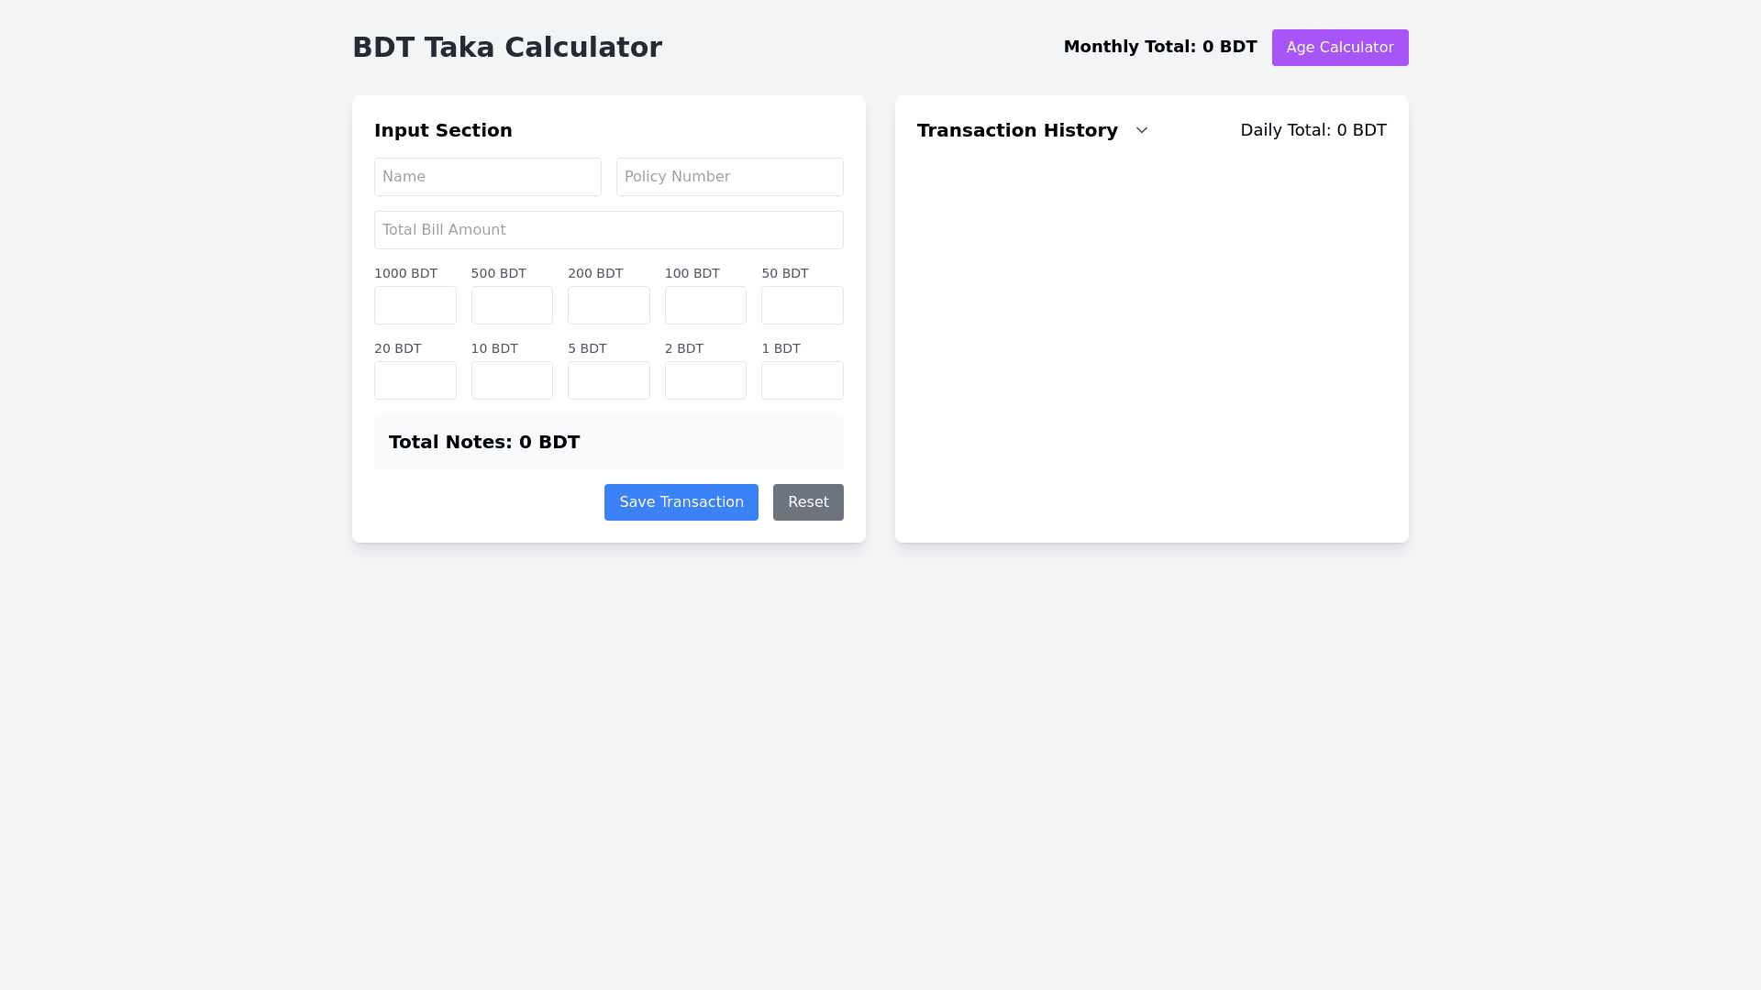Open the Age Calculator
This screenshot has width=1761, height=990.
pos(1339,48)
